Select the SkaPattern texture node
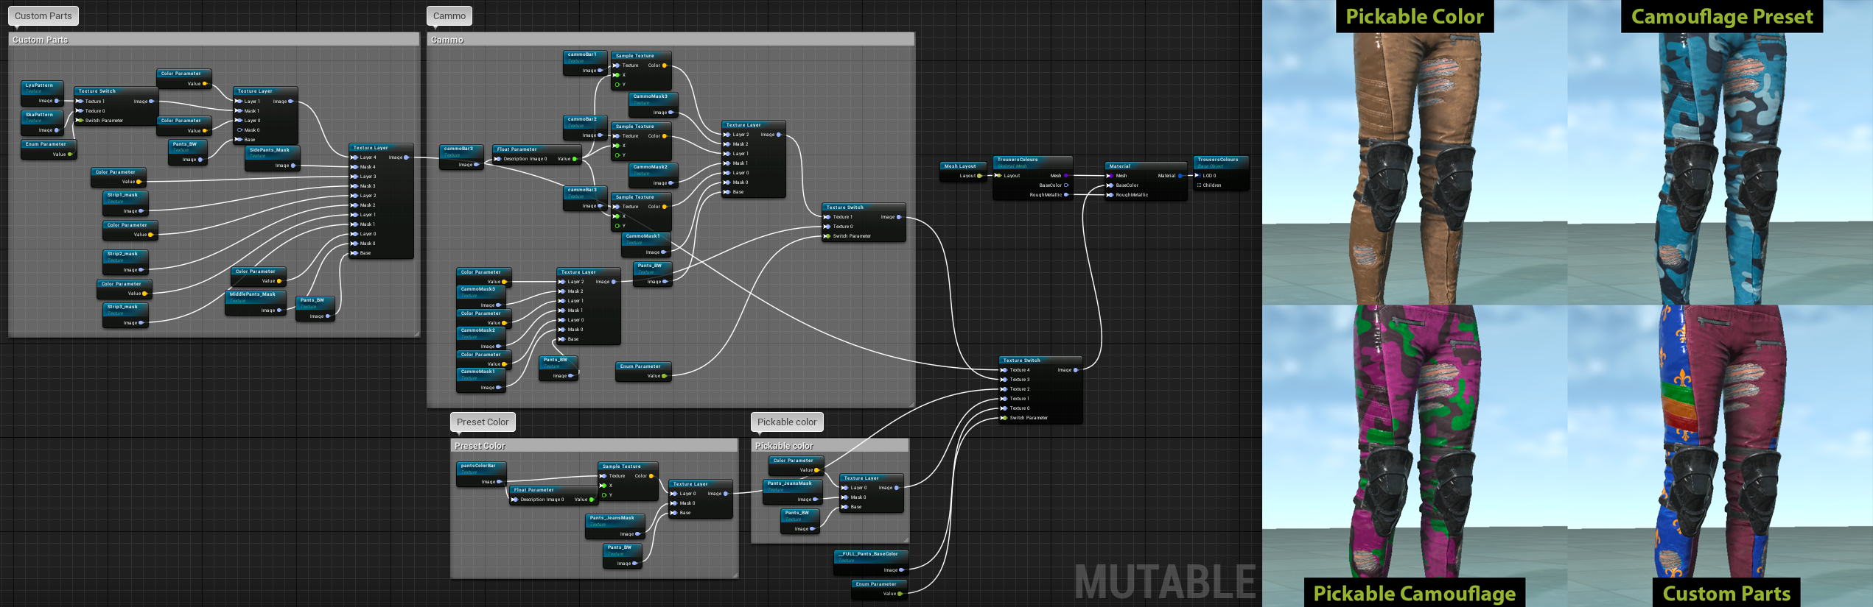Screen dimensions: 1873x607 (x=42, y=123)
